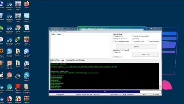Launch Format Factory from the desktop
Screen dimensions: 184x104
pyautogui.click(x=27, y=65)
